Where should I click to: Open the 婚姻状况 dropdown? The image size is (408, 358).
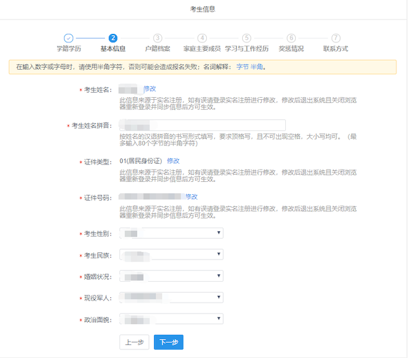point(171,276)
